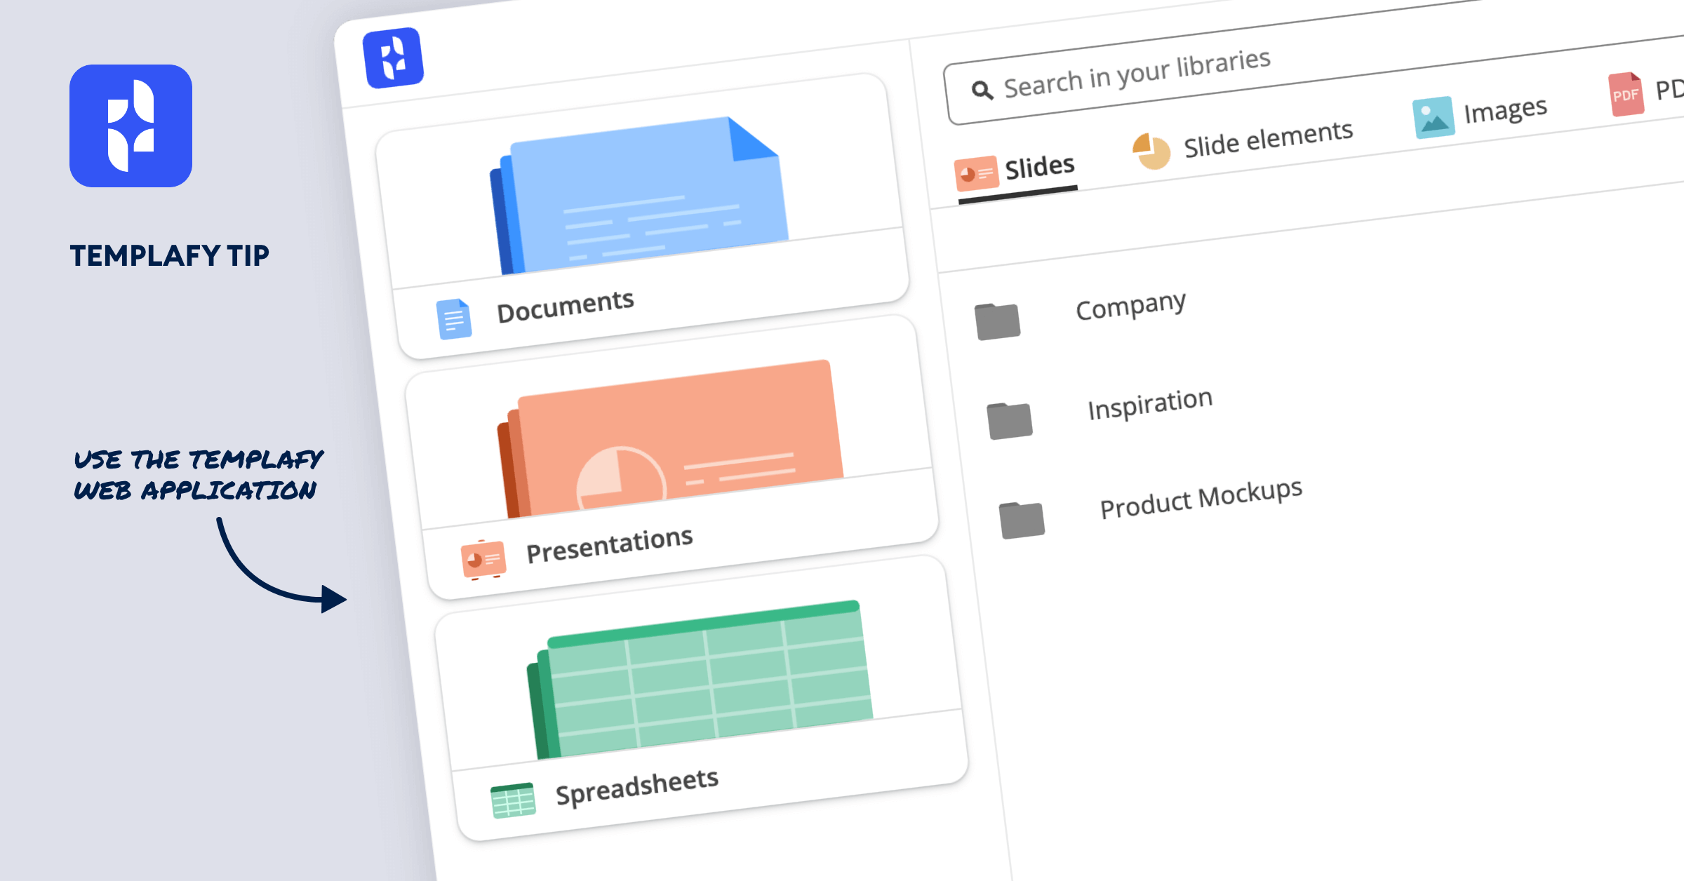Click the small blue document icon

pos(454,319)
